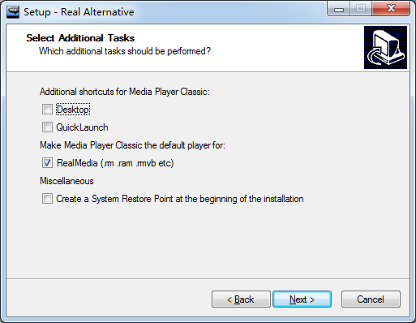This screenshot has height=323, width=416.
Task: Enable Create a System Restore Point checkbox
Action: pos(47,199)
